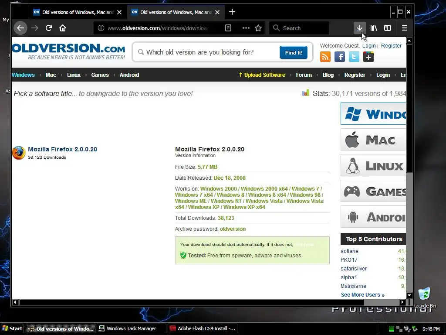Screen dimensions: 446x335
Task: Click the Firefox globe logo icon
Action: pyautogui.click(x=19, y=153)
